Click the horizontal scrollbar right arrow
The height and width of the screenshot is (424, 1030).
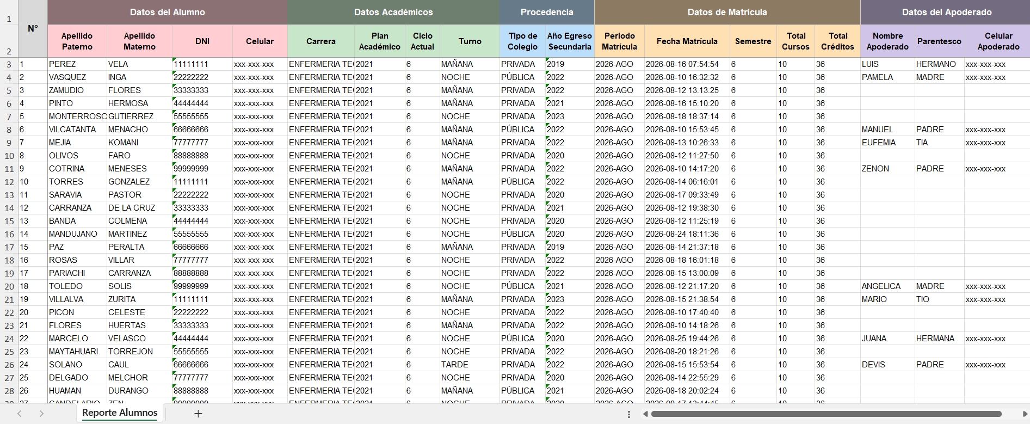pos(1025,414)
